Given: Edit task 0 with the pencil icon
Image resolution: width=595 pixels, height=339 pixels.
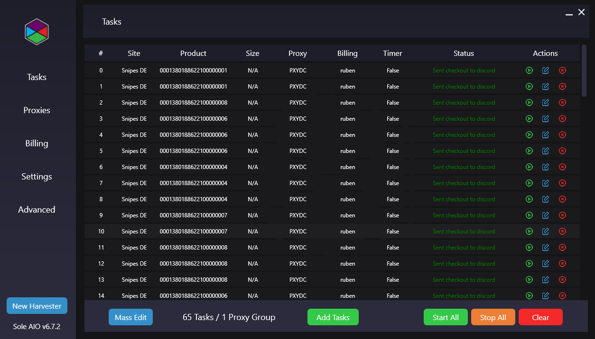Looking at the screenshot, I should tap(545, 70).
